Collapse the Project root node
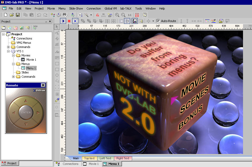 [x=3, y=34]
